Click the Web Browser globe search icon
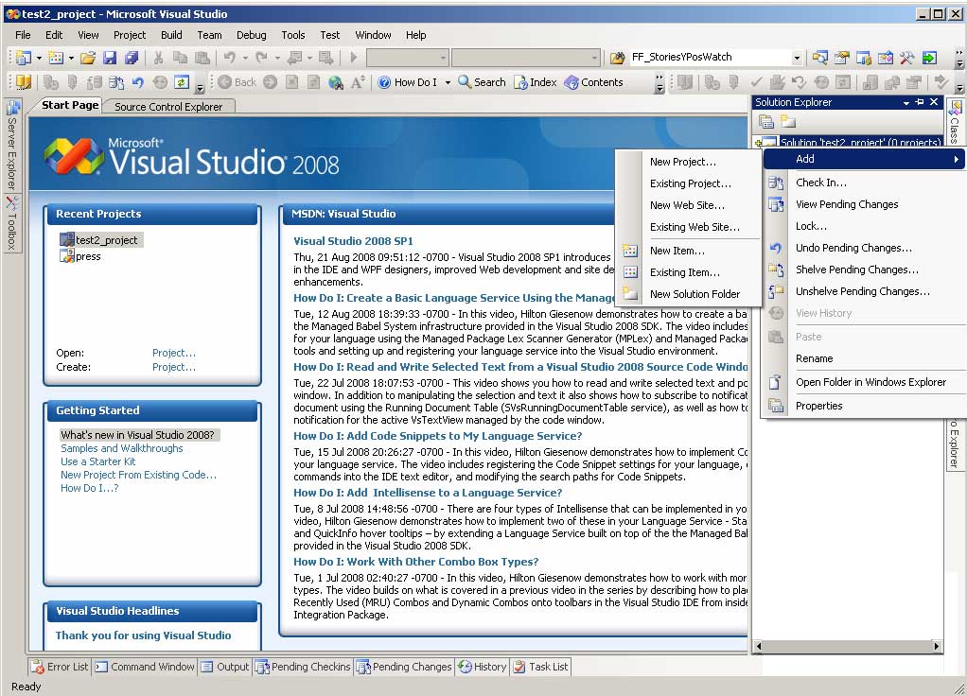The image size is (967, 696). click(x=336, y=82)
